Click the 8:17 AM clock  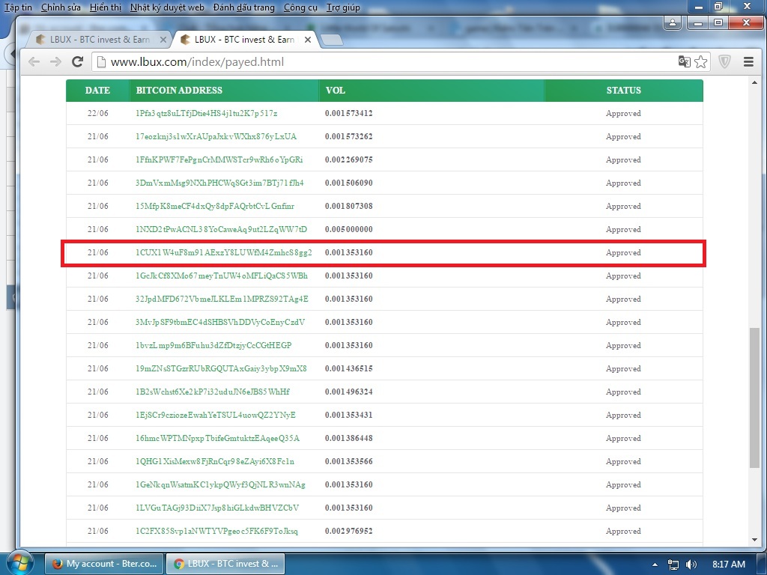728,565
